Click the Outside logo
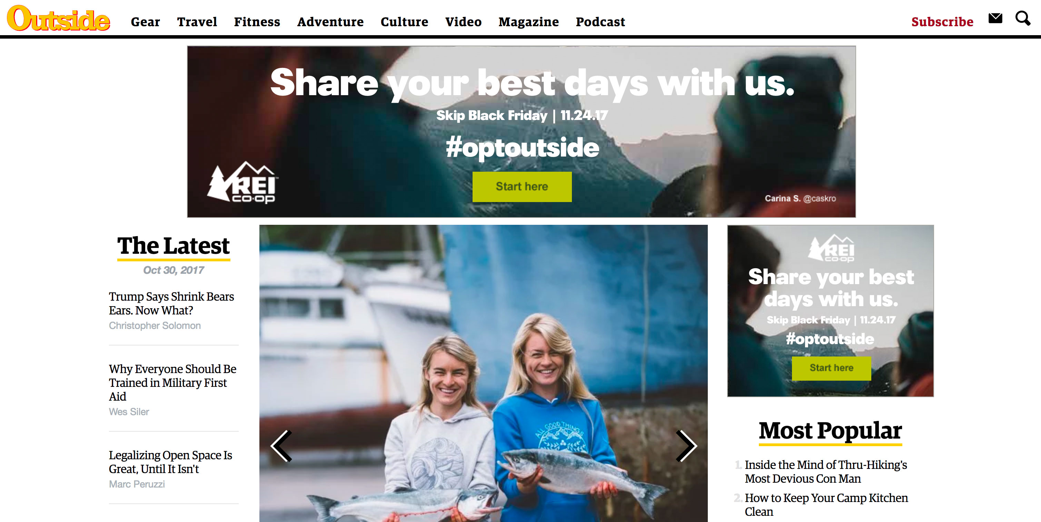1041x522 pixels. (x=59, y=19)
